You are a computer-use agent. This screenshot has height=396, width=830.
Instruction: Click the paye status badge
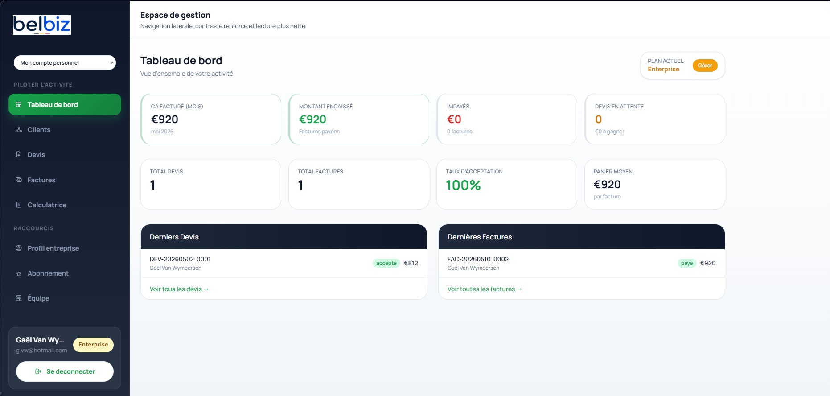[687, 263]
